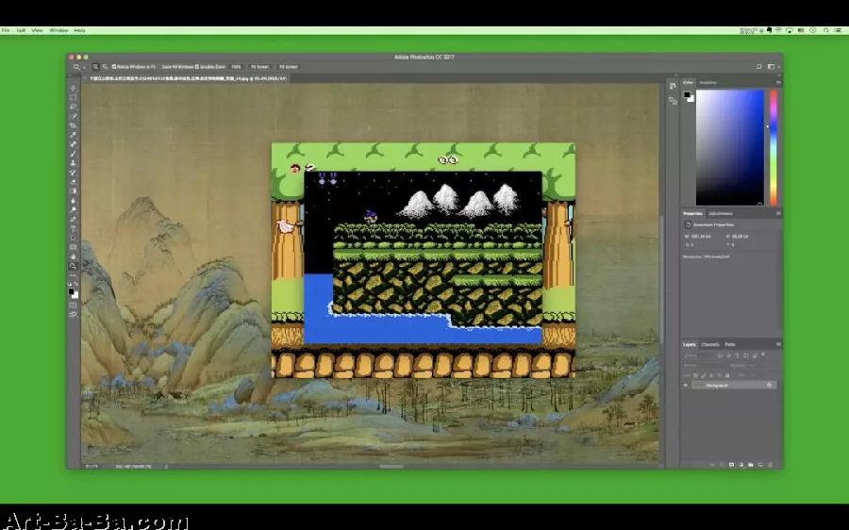This screenshot has width=849, height=530.
Task: Select the Blur tool
Action: click(x=73, y=200)
